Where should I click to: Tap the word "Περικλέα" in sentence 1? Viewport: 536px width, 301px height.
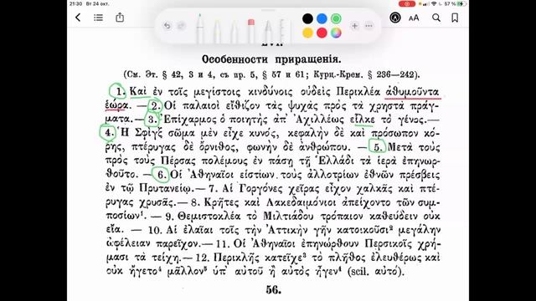click(x=358, y=92)
